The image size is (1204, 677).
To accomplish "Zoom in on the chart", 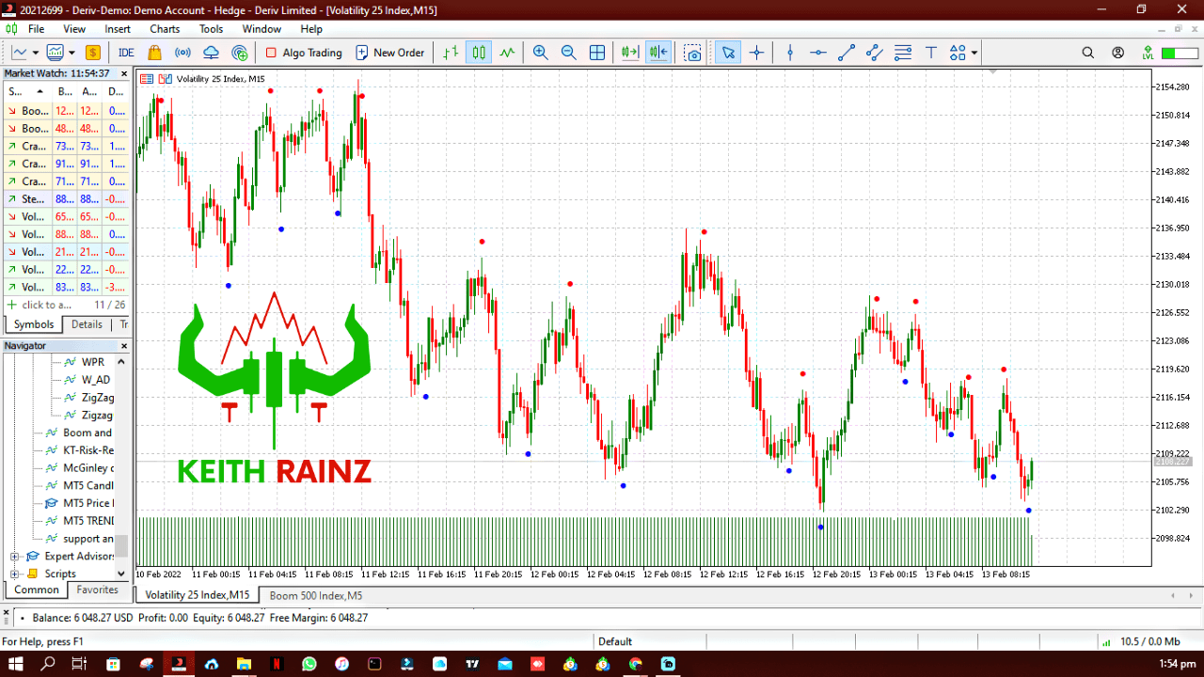I will pyautogui.click(x=540, y=53).
